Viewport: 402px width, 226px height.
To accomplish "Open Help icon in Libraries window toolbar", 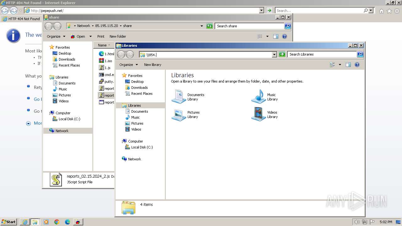I will [357, 65].
